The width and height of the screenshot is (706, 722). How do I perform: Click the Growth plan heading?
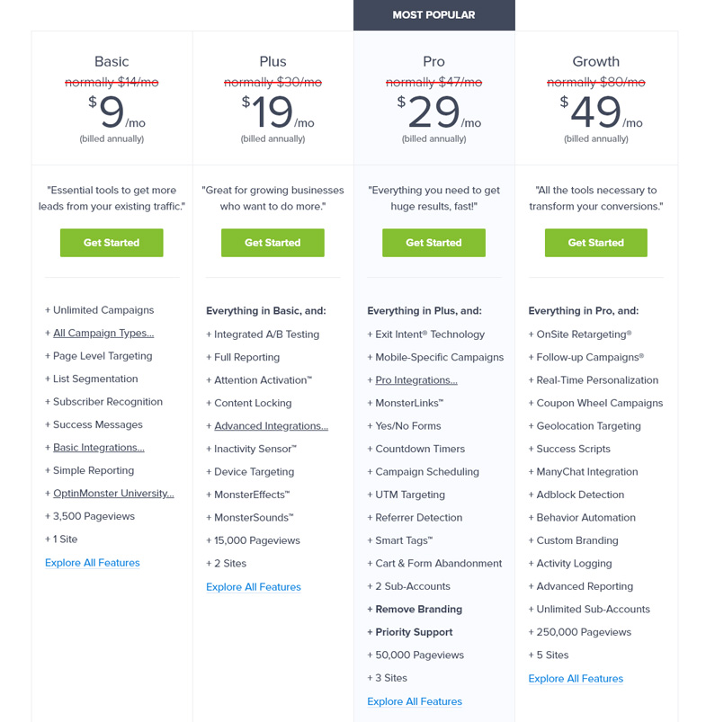click(x=595, y=62)
